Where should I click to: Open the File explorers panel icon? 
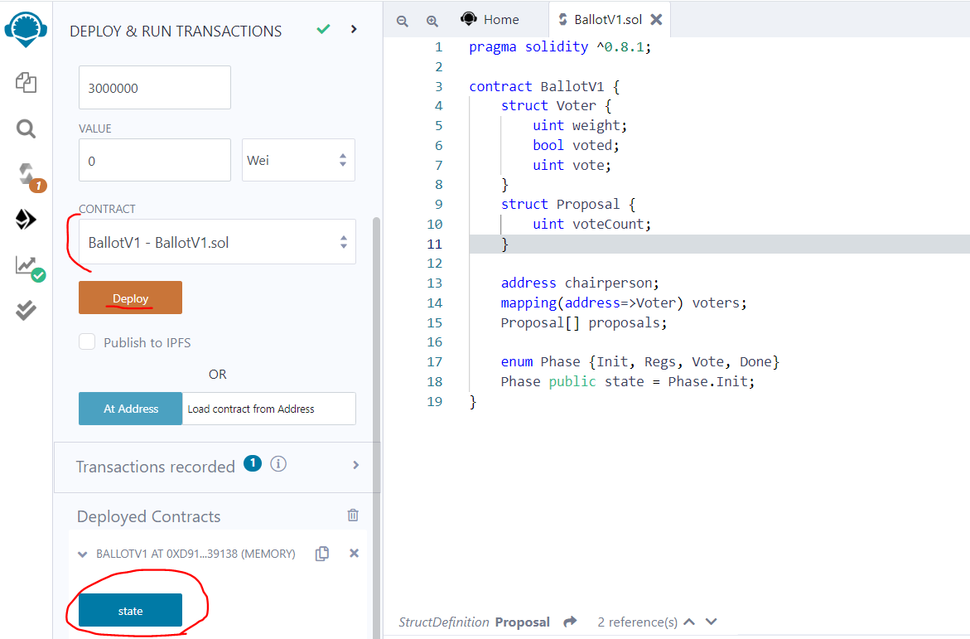click(26, 82)
